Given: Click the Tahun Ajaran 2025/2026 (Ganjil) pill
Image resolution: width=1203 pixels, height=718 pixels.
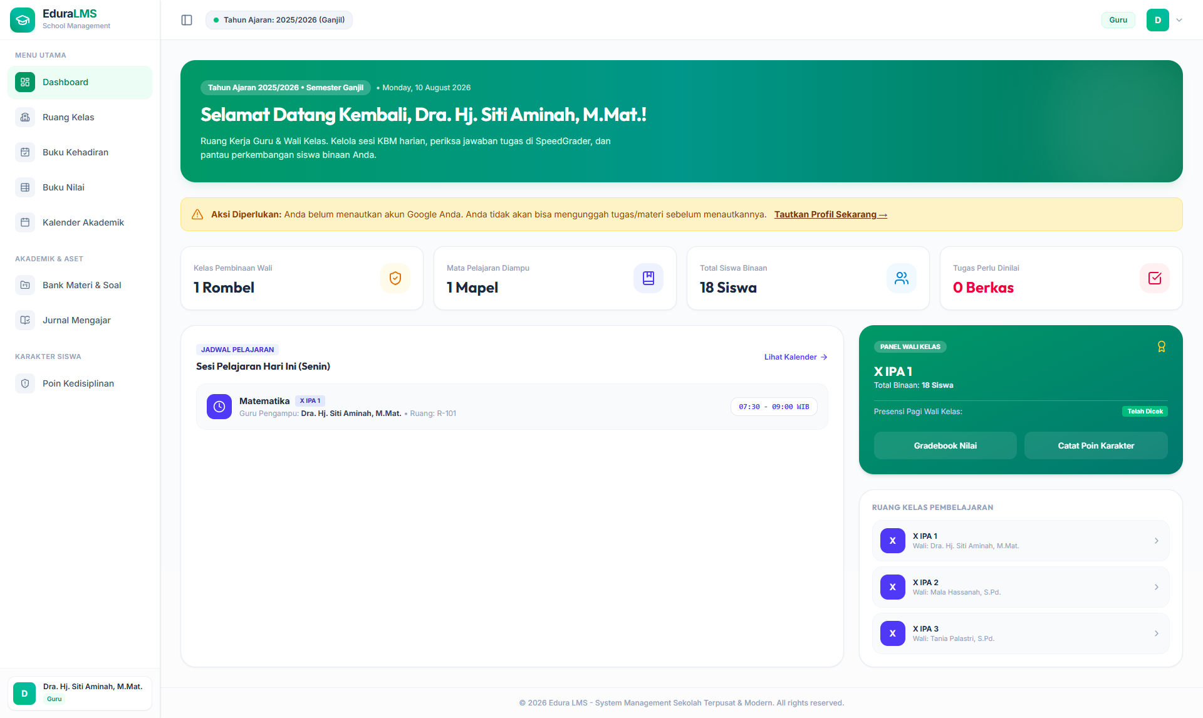Looking at the screenshot, I should coord(279,20).
